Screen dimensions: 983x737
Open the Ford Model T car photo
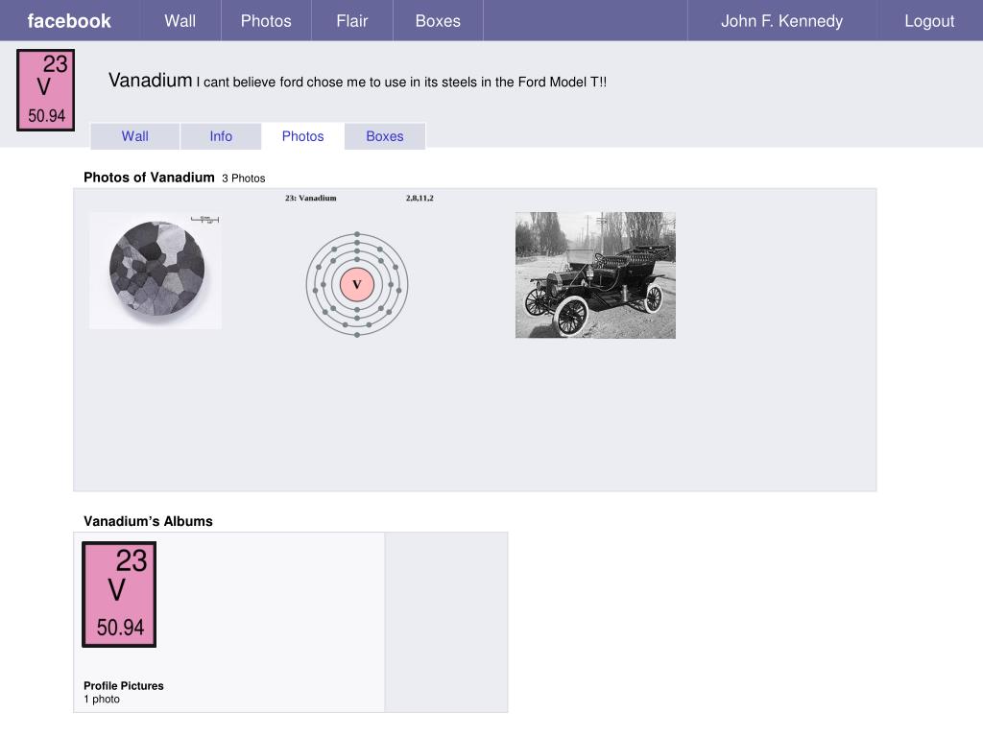(x=595, y=275)
